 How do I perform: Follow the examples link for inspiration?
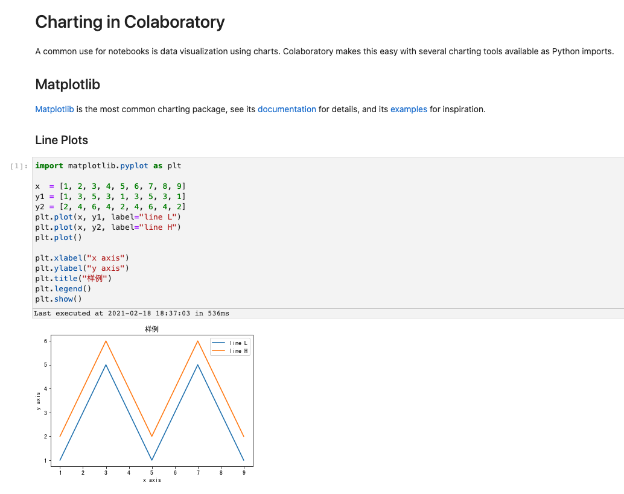pyautogui.click(x=409, y=109)
